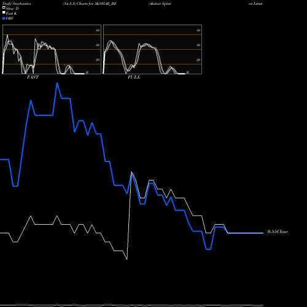
Task: Click the Slow D legend swatch
Action: 4,7
